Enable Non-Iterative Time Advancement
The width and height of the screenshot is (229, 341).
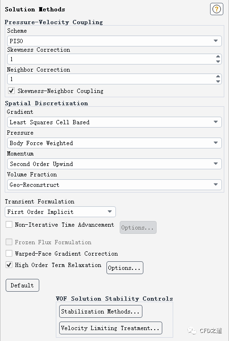tap(9, 224)
